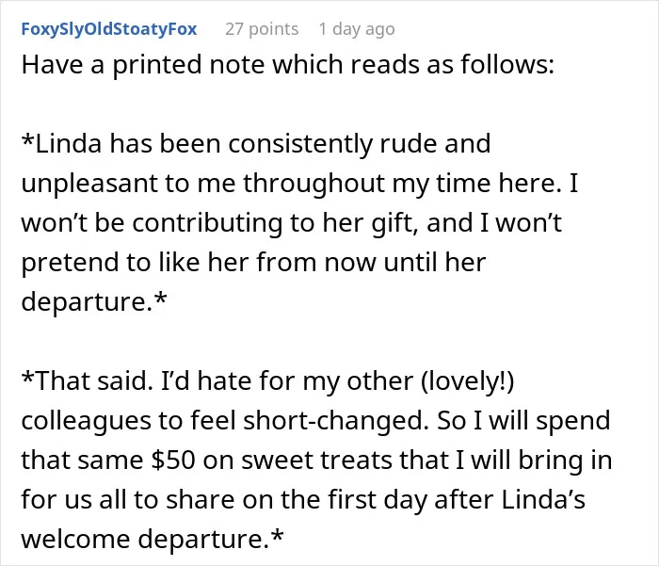Click the word 'throughout' in the comment

(313, 184)
